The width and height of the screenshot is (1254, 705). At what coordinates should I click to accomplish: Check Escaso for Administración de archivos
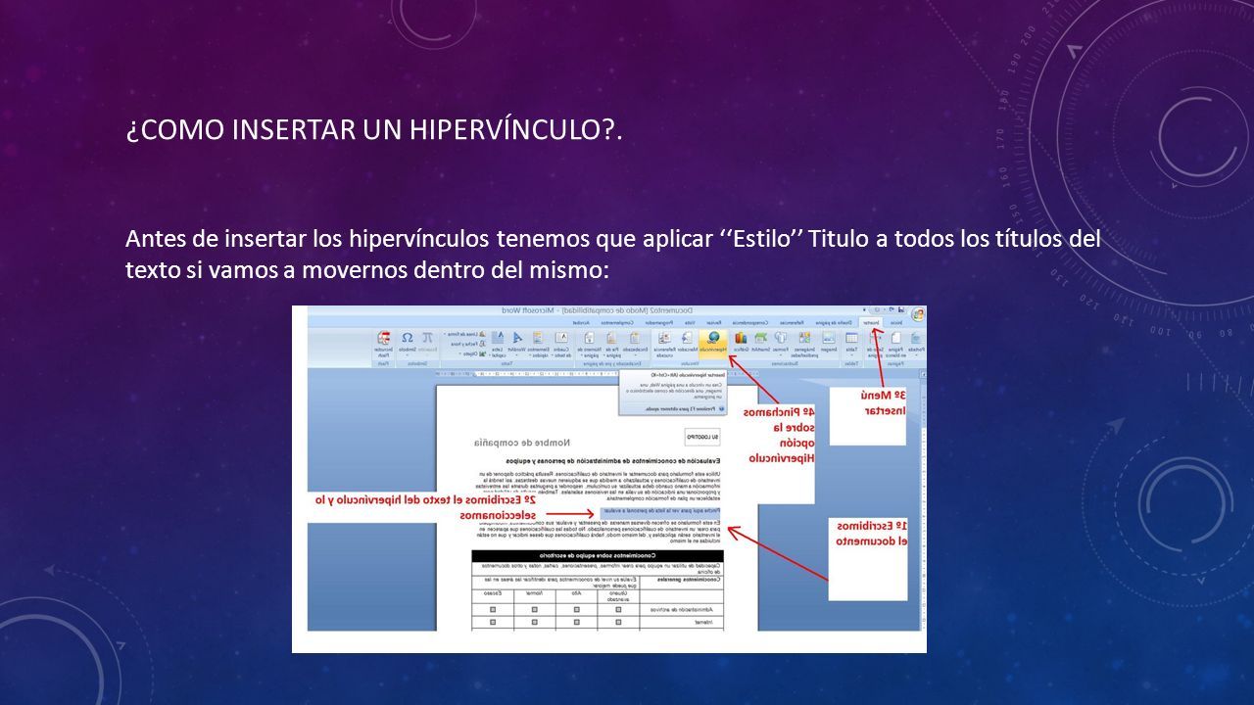(x=493, y=609)
